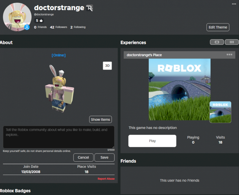Save the about description
Image resolution: width=239 pixels, height=195 pixels.
tap(104, 157)
